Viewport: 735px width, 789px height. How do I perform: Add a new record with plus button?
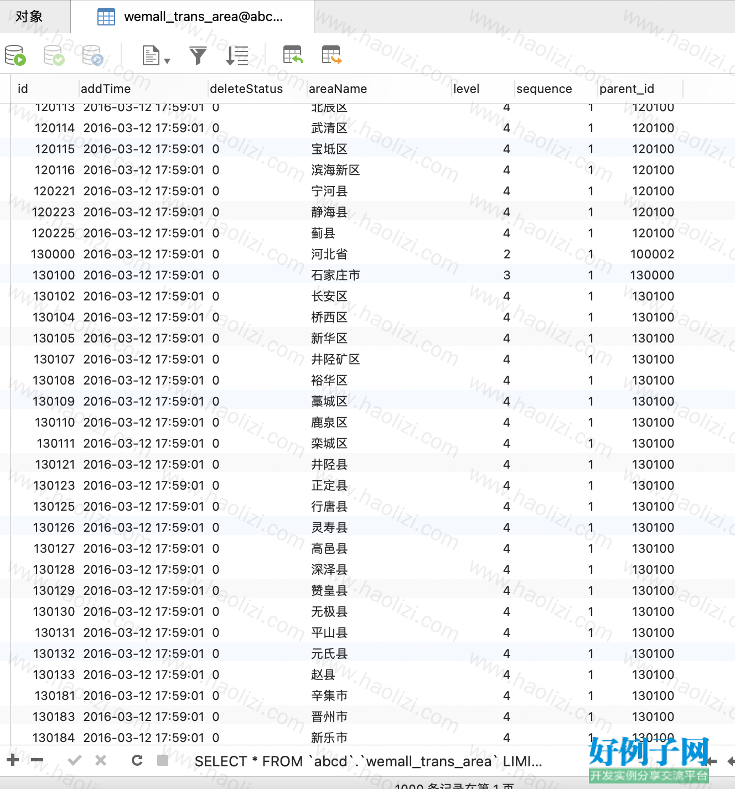(x=13, y=760)
